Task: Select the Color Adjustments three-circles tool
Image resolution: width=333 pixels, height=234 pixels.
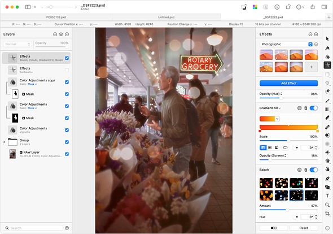Action: click(x=327, y=57)
